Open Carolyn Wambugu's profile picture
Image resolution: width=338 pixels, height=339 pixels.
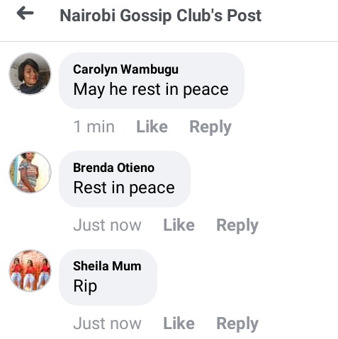(x=30, y=74)
